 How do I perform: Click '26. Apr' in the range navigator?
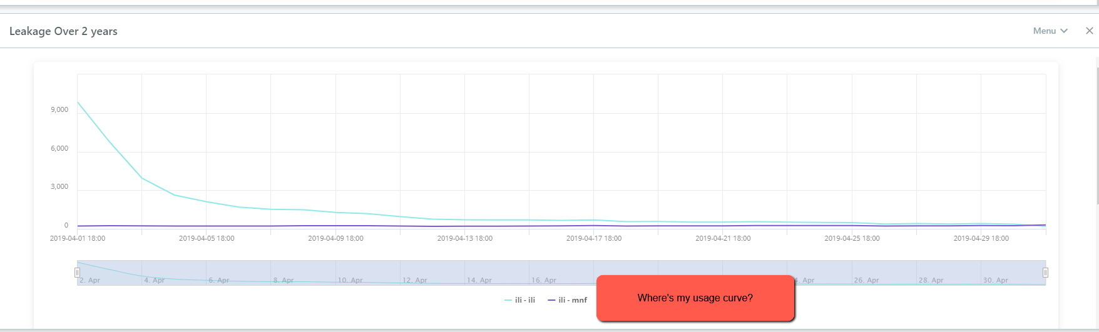tap(866, 280)
